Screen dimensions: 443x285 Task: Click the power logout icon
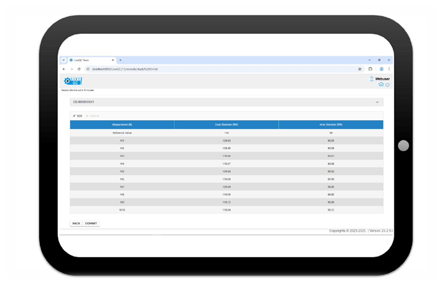coord(387,84)
